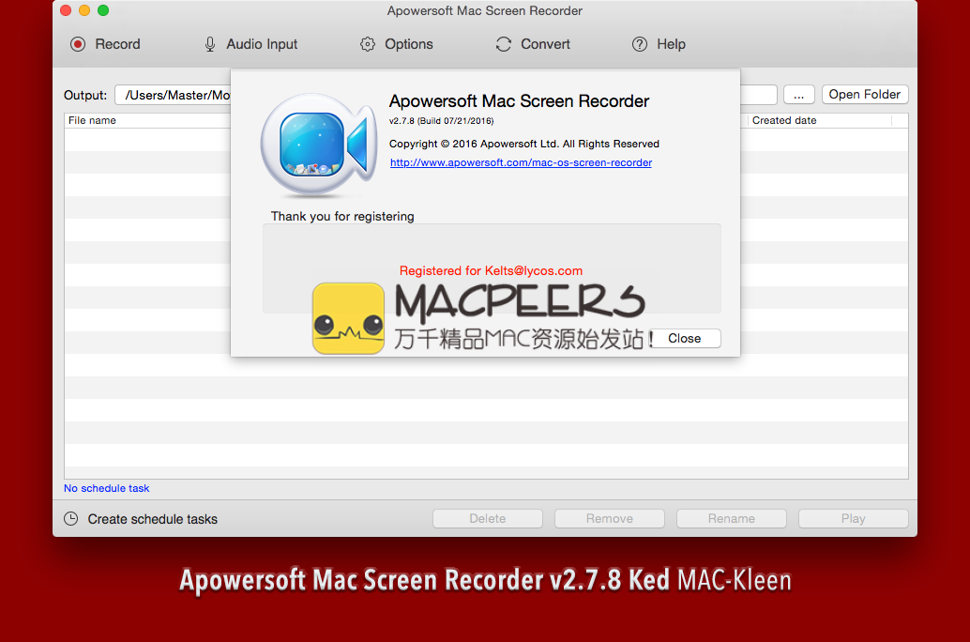Viewport: 970px width, 642px height.
Task: Select the Convert toolbar label
Action: (545, 44)
